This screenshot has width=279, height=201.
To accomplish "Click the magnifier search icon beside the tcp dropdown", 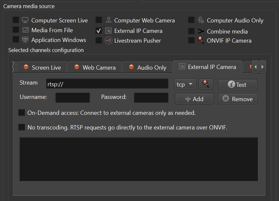I will pyautogui.click(x=206, y=84).
